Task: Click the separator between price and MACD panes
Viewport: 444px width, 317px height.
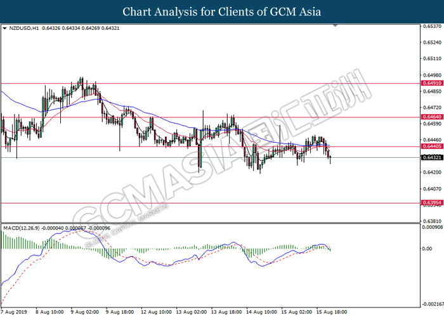Action: (210, 223)
